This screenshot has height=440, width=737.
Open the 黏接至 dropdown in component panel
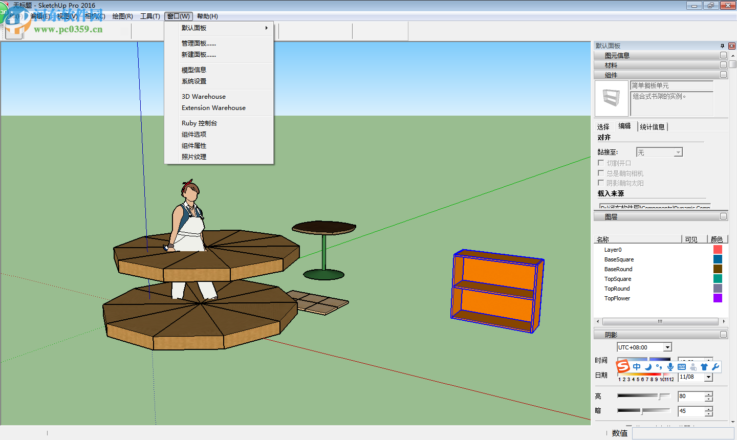click(677, 151)
